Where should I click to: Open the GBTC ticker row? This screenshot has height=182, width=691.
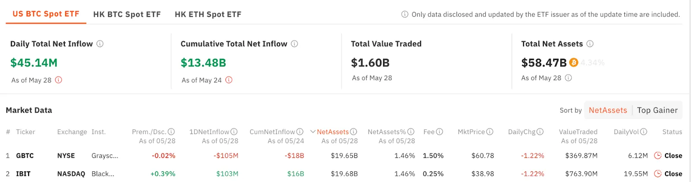click(x=25, y=156)
